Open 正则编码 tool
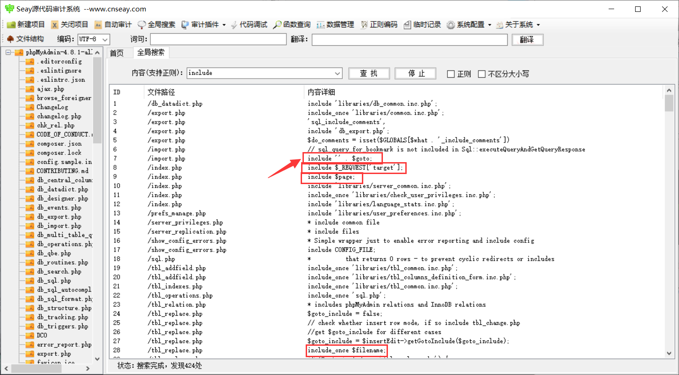 (x=379, y=25)
